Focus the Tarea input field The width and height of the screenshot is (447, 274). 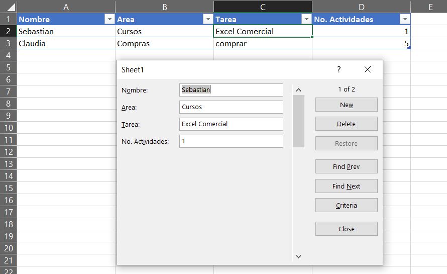(x=231, y=124)
